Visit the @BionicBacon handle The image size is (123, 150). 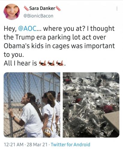click(38, 16)
